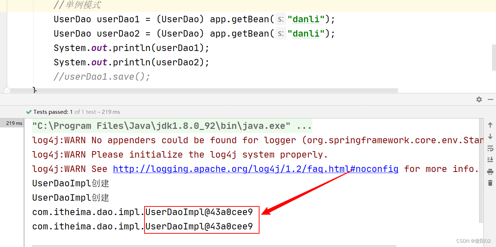
Task: Click the 'danli' string on userDao2 line
Action: 306,34
